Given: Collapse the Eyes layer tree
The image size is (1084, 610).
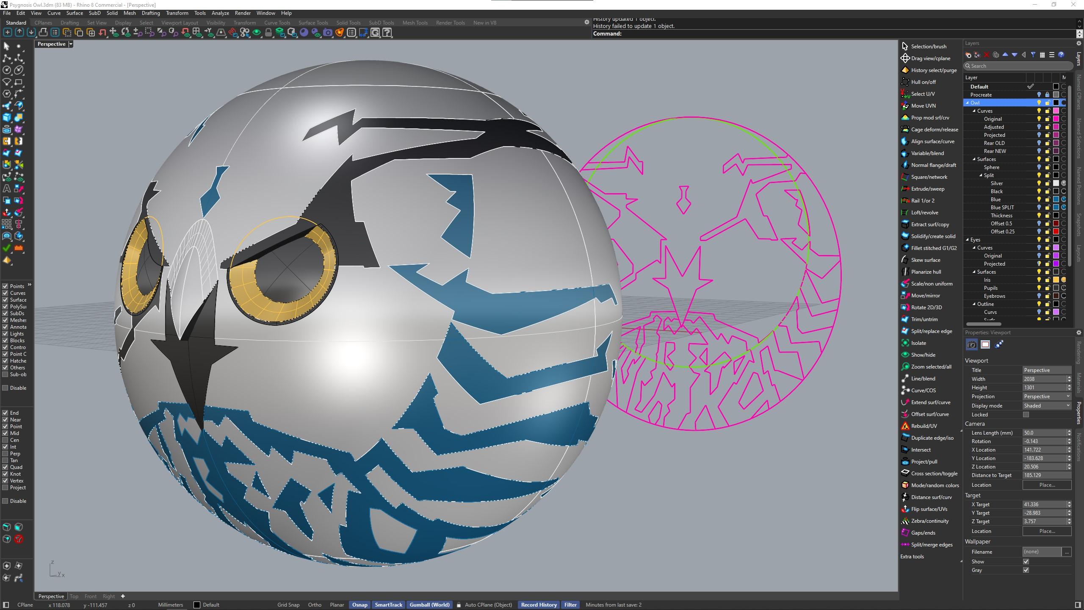Looking at the screenshot, I should tap(968, 240).
